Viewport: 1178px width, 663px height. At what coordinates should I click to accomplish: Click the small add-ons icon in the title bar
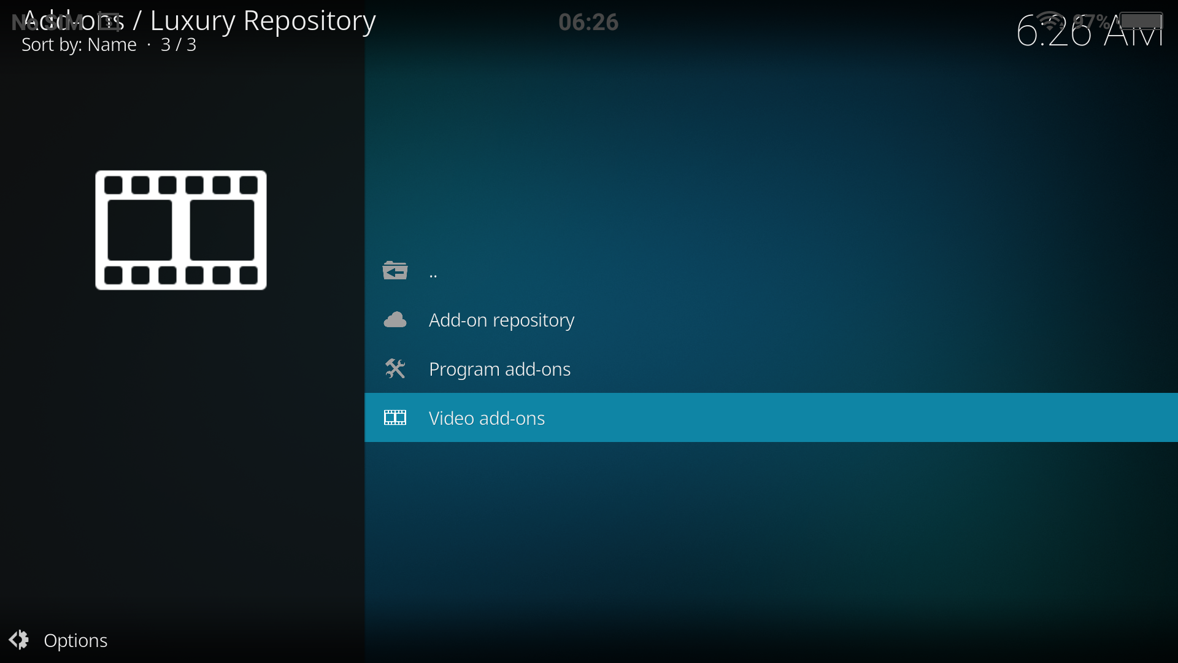point(108,21)
